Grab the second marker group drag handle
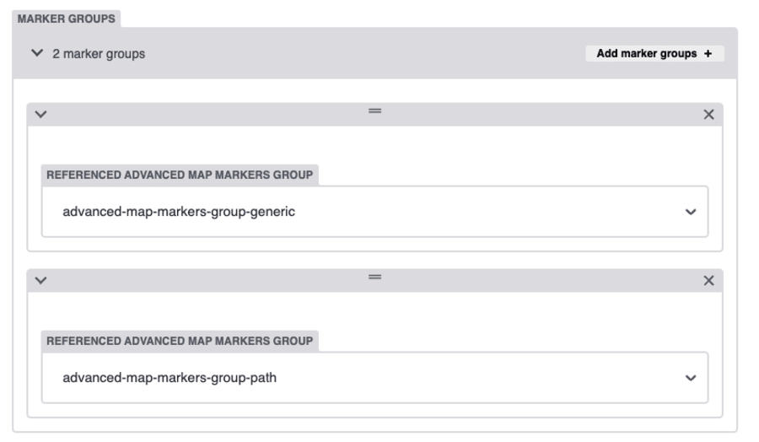Screen dimensions: 759x442 pyautogui.click(x=374, y=277)
